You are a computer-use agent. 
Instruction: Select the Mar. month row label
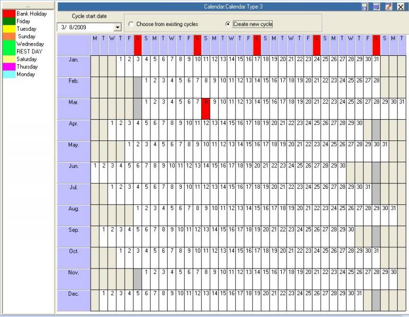point(74,109)
